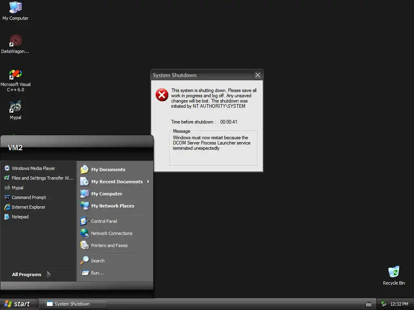Click the Mypal raccoon icon in Start menu
Screen dimensions: 414x310
point(7,188)
